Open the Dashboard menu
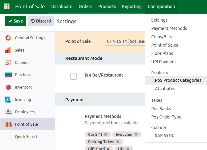Image resolution: width=207 pixels, height=150 pixels. (62, 6)
